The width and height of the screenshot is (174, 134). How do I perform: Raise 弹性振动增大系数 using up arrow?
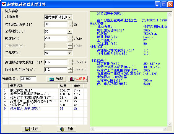pos(70,61)
